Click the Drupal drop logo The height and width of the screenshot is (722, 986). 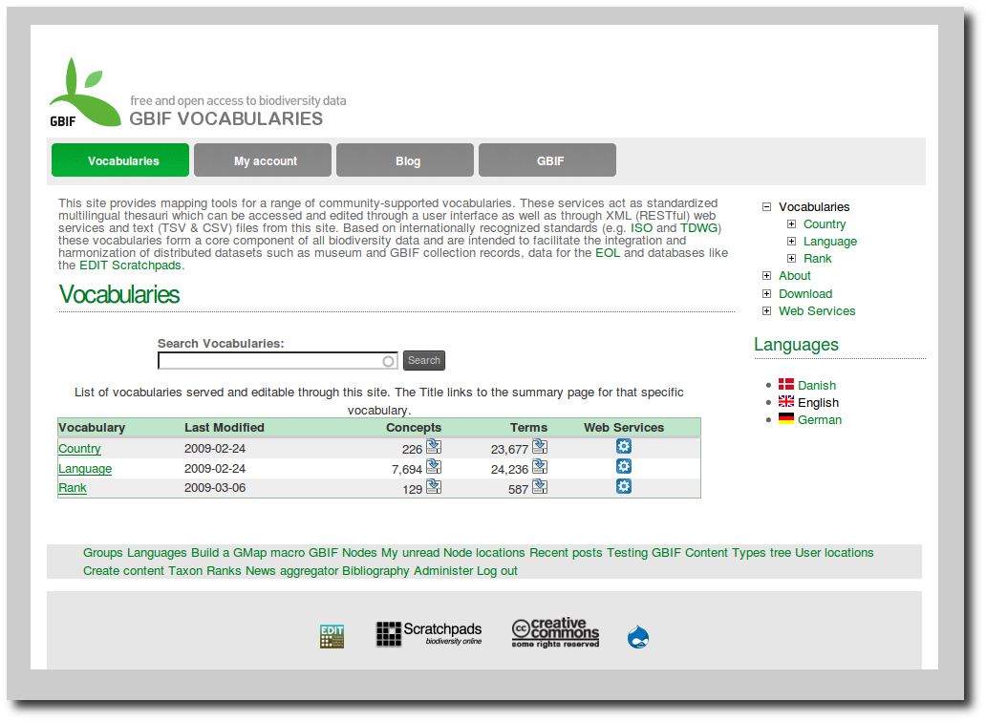tap(637, 637)
